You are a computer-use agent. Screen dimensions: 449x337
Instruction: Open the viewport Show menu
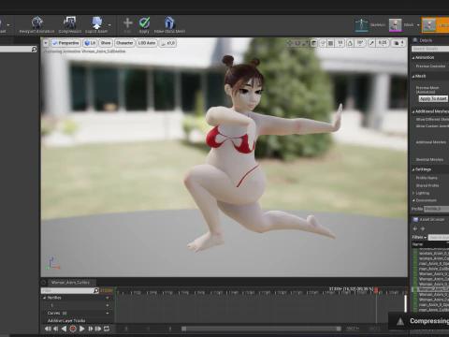tap(106, 43)
